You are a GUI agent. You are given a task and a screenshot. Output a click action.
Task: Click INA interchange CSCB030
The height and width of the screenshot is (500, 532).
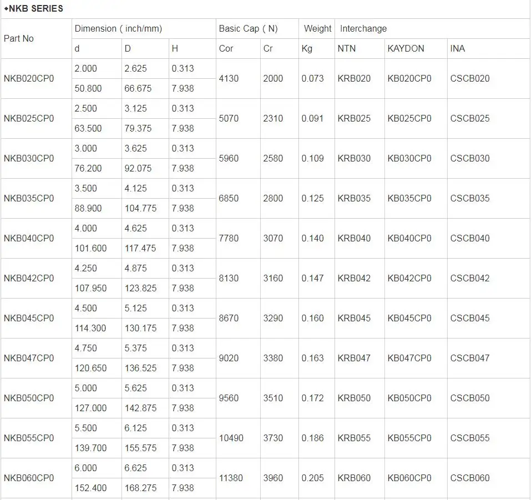470,159
